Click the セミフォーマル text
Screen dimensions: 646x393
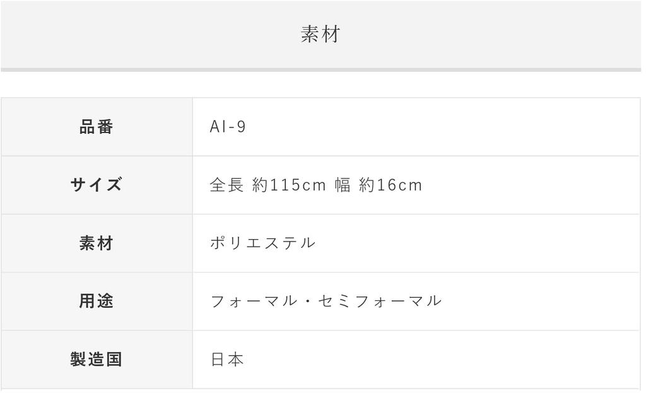point(381,301)
